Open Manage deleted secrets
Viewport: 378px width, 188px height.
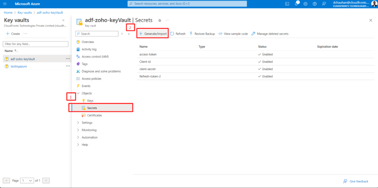click(270, 34)
